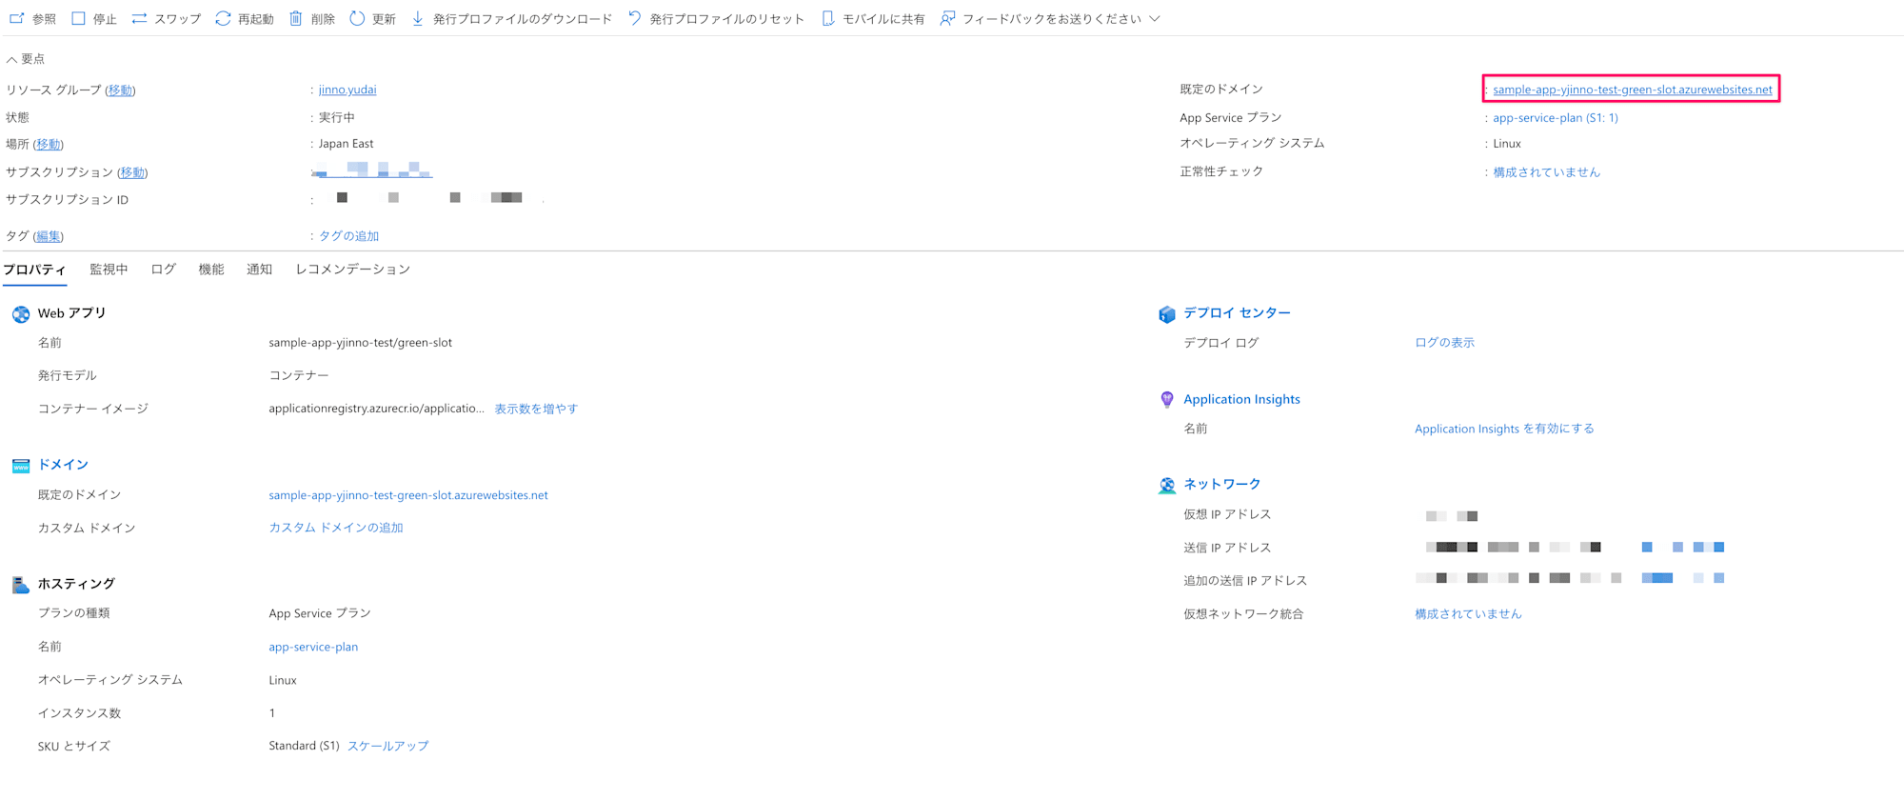Click タグの追加 link

(348, 236)
